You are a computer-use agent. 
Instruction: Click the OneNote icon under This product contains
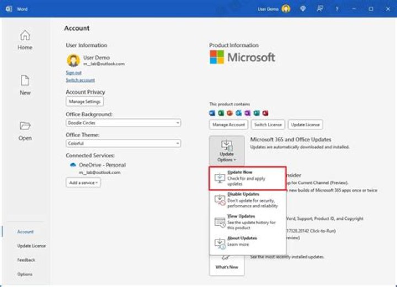tap(248, 113)
